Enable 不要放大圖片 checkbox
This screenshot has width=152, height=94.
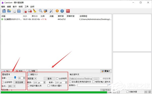[x=49, y=86]
